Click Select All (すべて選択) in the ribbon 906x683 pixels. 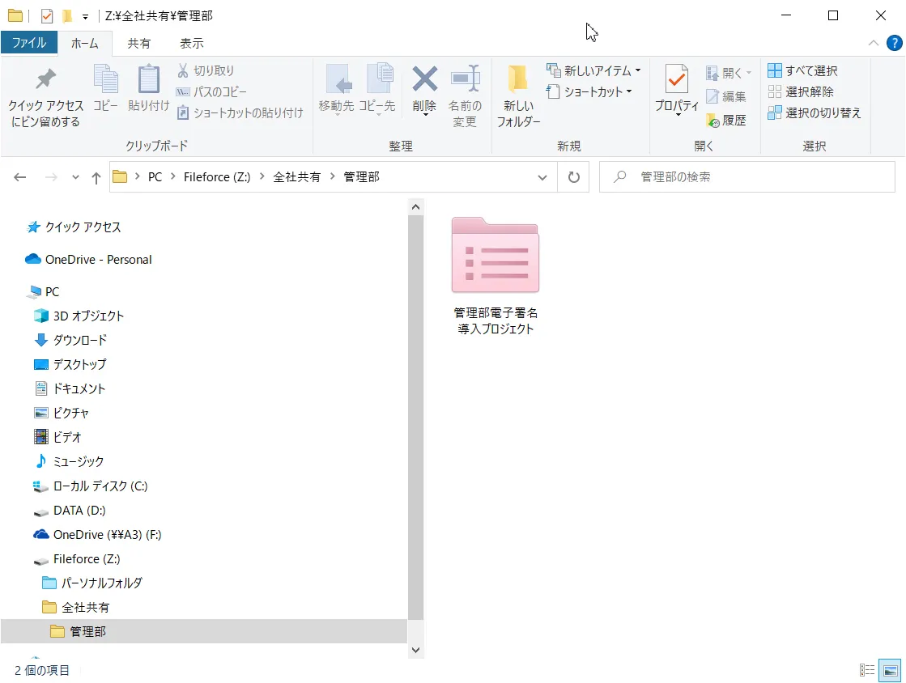(x=802, y=71)
